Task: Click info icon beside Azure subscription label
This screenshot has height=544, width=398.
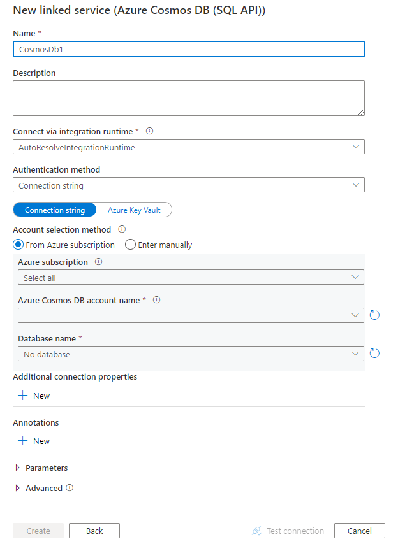Action: click(x=99, y=262)
